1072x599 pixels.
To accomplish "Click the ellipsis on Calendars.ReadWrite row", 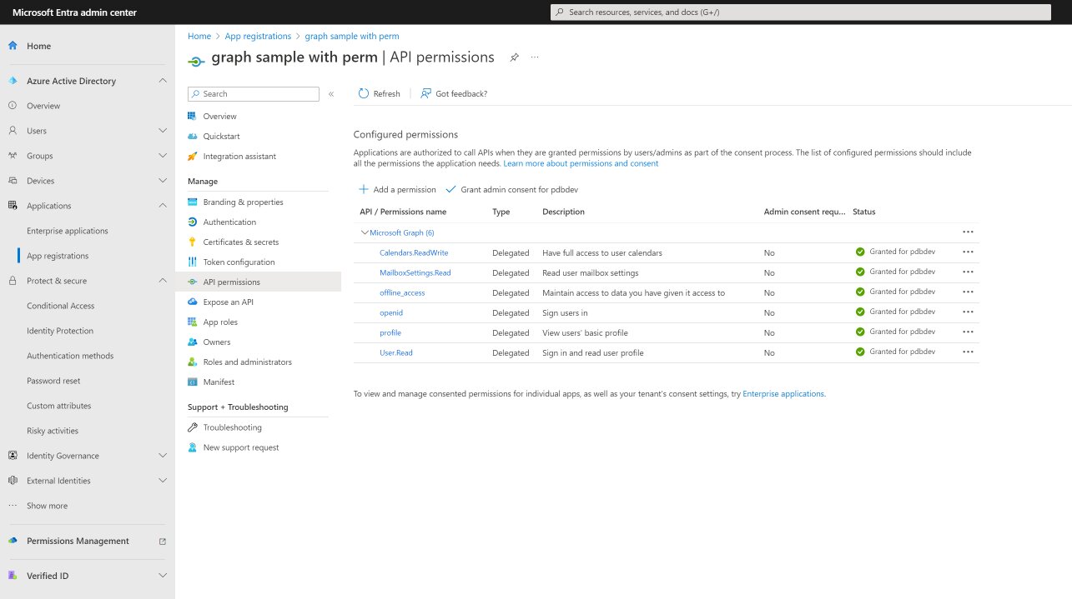I will (x=968, y=252).
